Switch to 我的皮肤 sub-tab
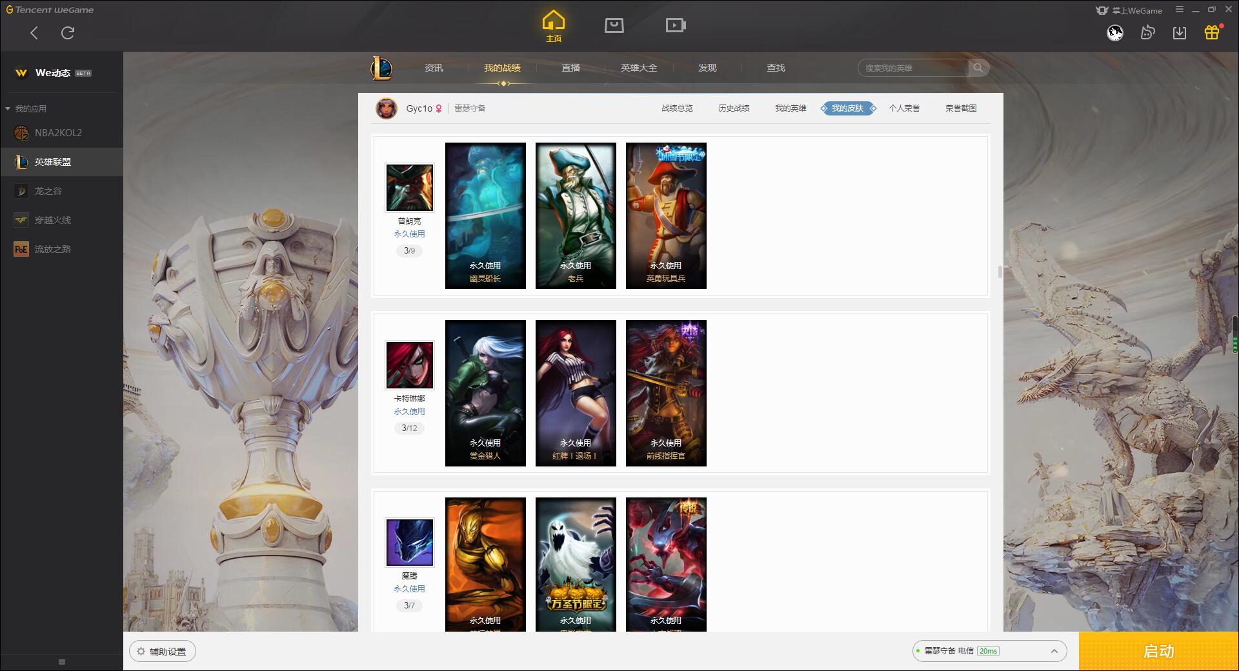Viewport: 1239px width, 671px height. tap(847, 108)
